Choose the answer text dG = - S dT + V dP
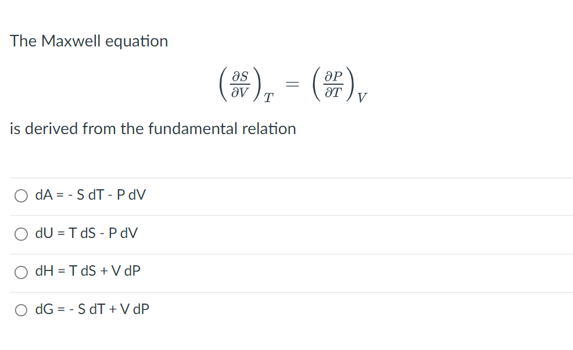The height and width of the screenshot is (350, 573). click(92, 309)
